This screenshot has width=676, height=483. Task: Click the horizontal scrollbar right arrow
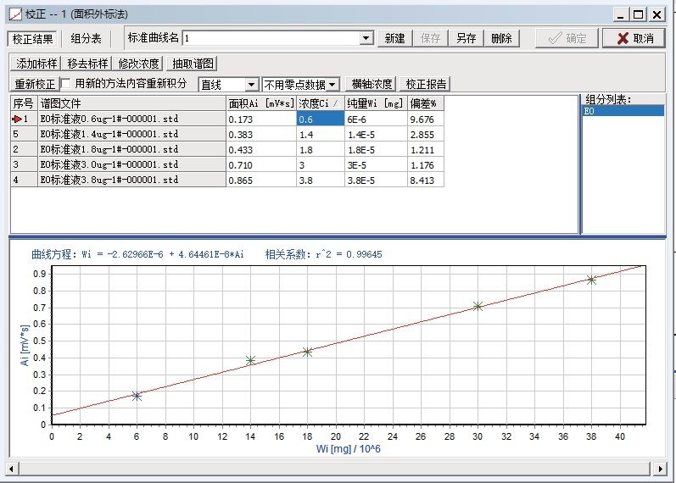point(660,469)
